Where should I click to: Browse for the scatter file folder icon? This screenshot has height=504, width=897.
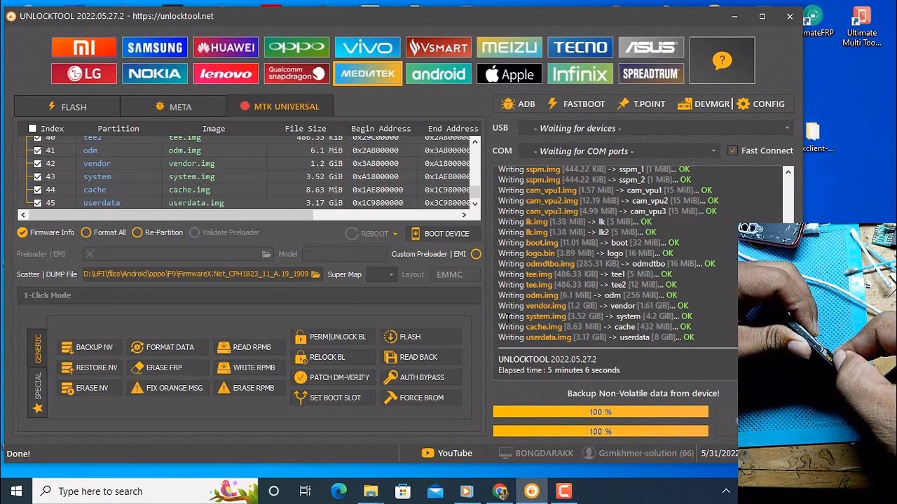coord(315,274)
